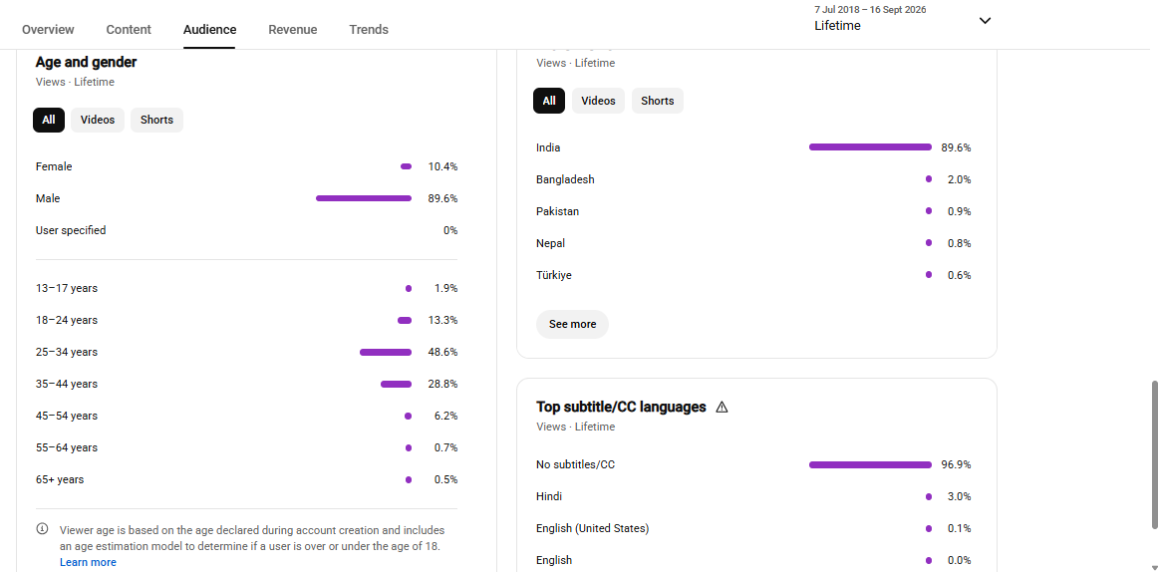Click the Female percentage bar
The height and width of the screenshot is (572, 1159).
click(x=406, y=166)
